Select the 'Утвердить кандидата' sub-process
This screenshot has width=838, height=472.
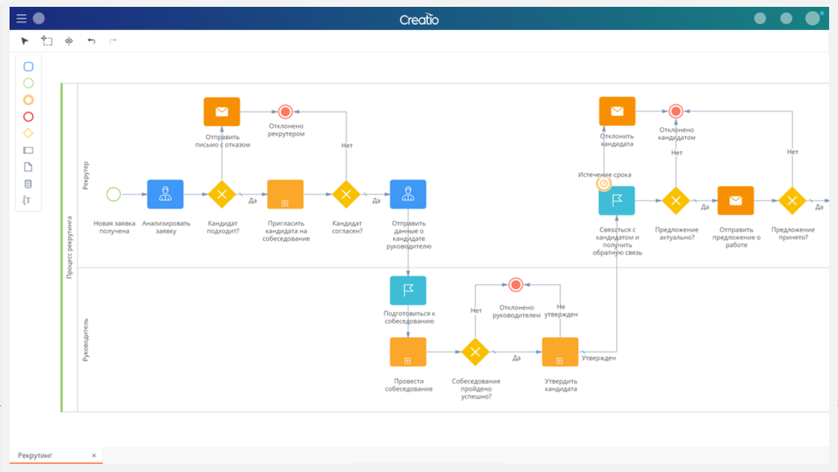point(560,352)
